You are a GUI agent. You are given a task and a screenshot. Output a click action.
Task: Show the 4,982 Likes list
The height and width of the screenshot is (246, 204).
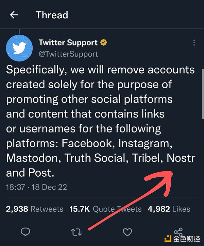point(169,209)
